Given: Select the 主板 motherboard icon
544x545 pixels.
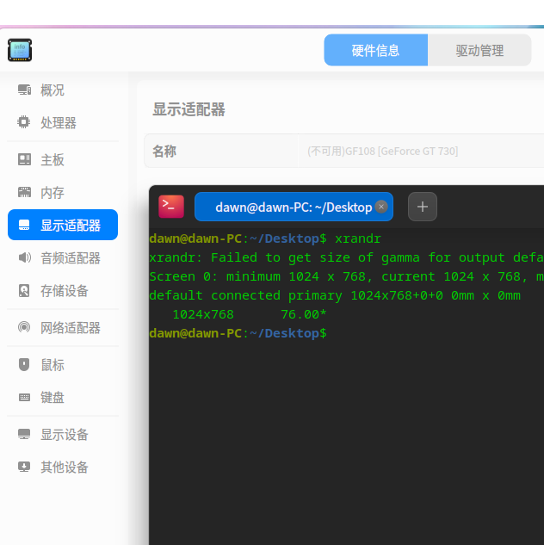Looking at the screenshot, I should [24, 159].
